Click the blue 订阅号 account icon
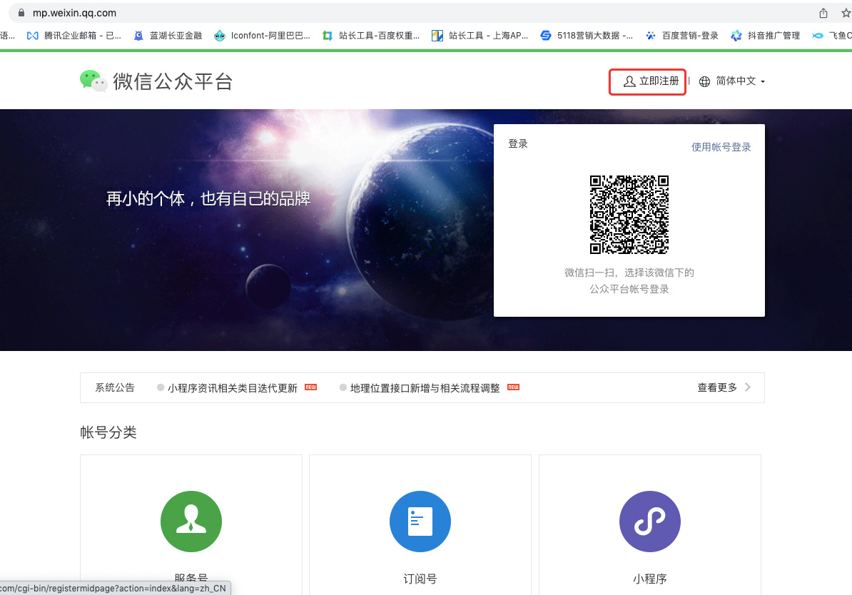The width and height of the screenshot is (852, 595). point(420,522)
